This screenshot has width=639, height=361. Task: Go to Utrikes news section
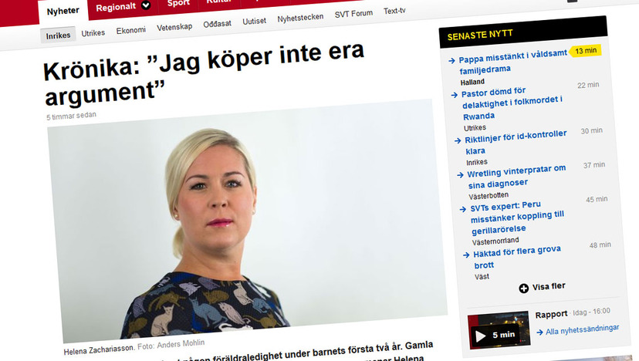tap(93, 33)
